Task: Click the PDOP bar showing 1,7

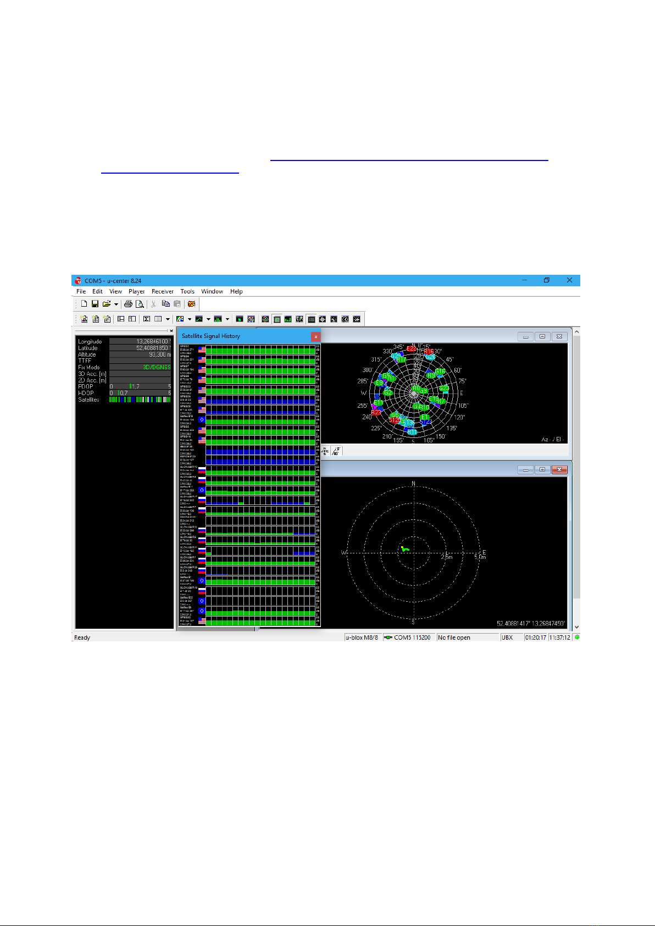Action: pos(140,386)
